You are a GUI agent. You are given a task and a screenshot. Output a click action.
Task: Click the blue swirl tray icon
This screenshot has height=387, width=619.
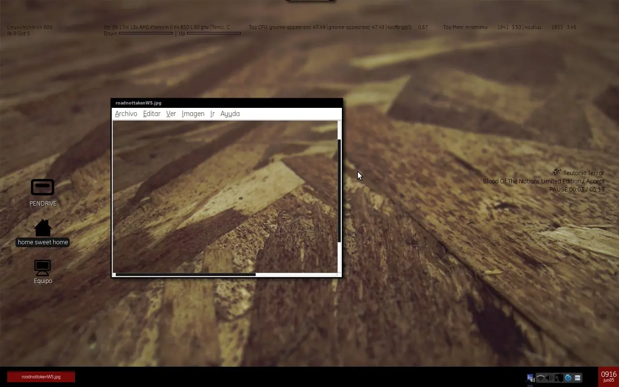[568, 378]
